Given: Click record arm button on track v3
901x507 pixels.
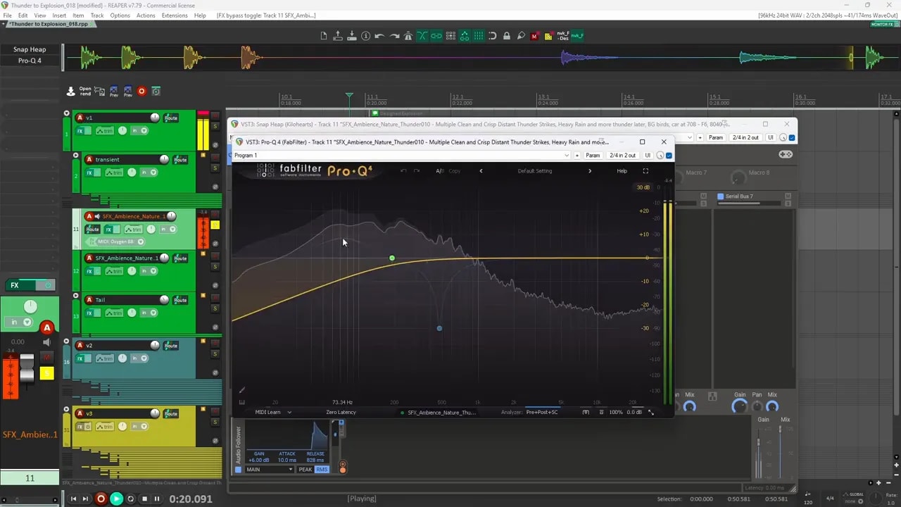Looking at the screenshot, I should click(x=80, y=413).
